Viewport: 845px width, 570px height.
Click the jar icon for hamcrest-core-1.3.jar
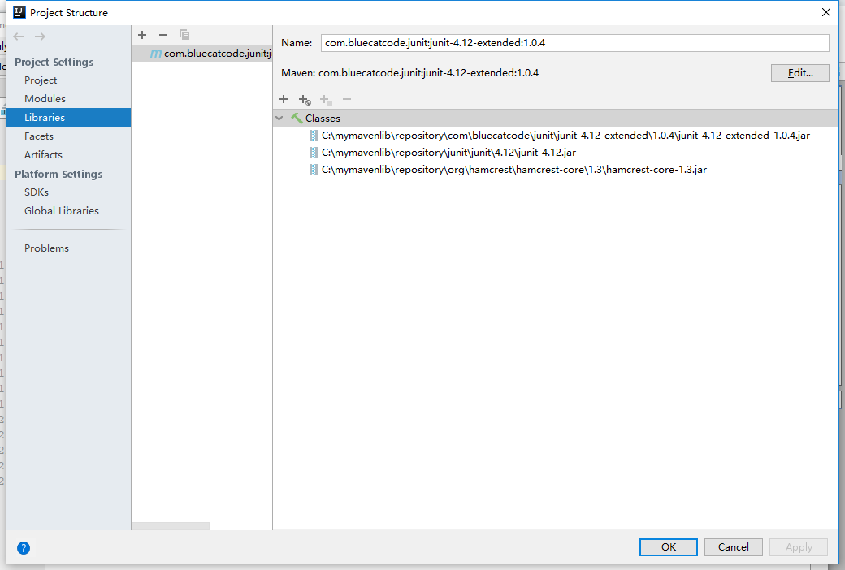coord(313,170)
